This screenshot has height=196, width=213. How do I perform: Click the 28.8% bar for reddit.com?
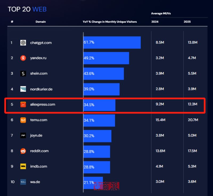pyautogui.click(x=97, y=152)
